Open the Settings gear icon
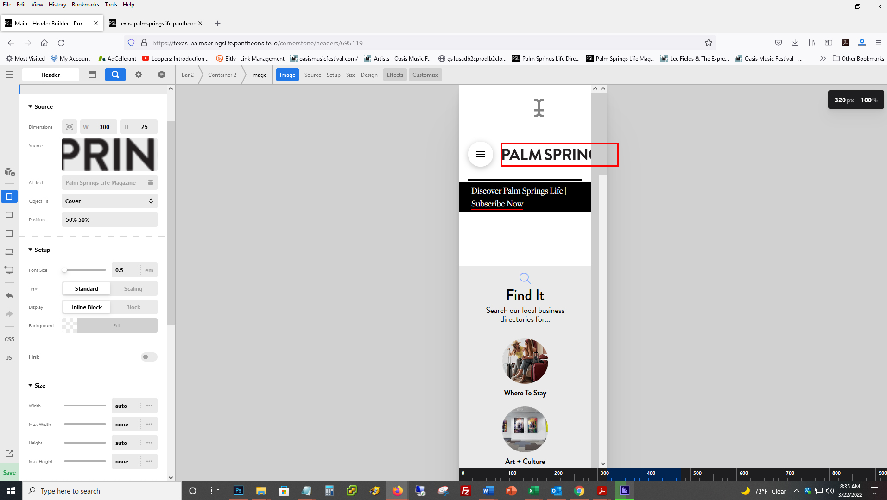This screenshot has width=887, height=500. (x=139, y=75)
